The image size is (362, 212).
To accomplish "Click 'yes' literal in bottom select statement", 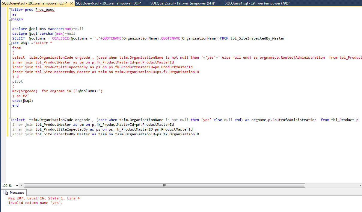I will click(x=206, y=120).
